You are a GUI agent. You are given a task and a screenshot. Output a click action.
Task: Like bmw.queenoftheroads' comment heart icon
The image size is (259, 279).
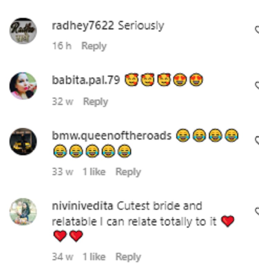click(x=257, y=140)
